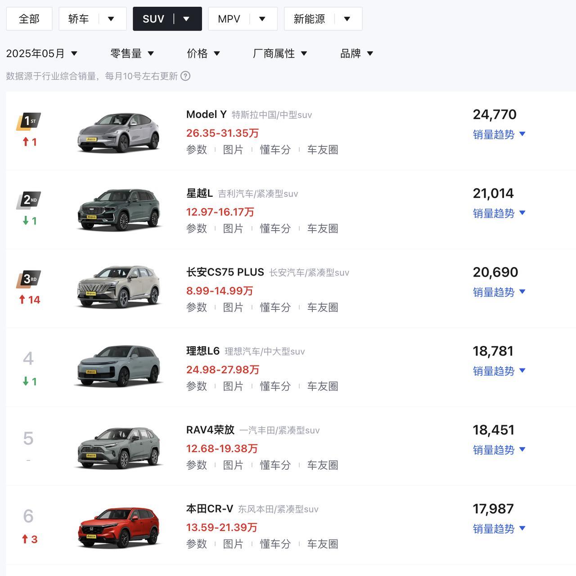View 图片 for 长安CS75 PLUS

[233, 307]
